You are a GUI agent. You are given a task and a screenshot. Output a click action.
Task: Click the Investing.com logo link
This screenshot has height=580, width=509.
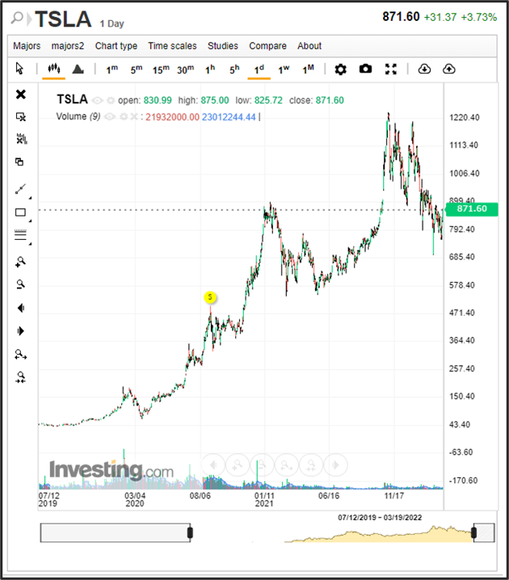(x=111, y=470)
